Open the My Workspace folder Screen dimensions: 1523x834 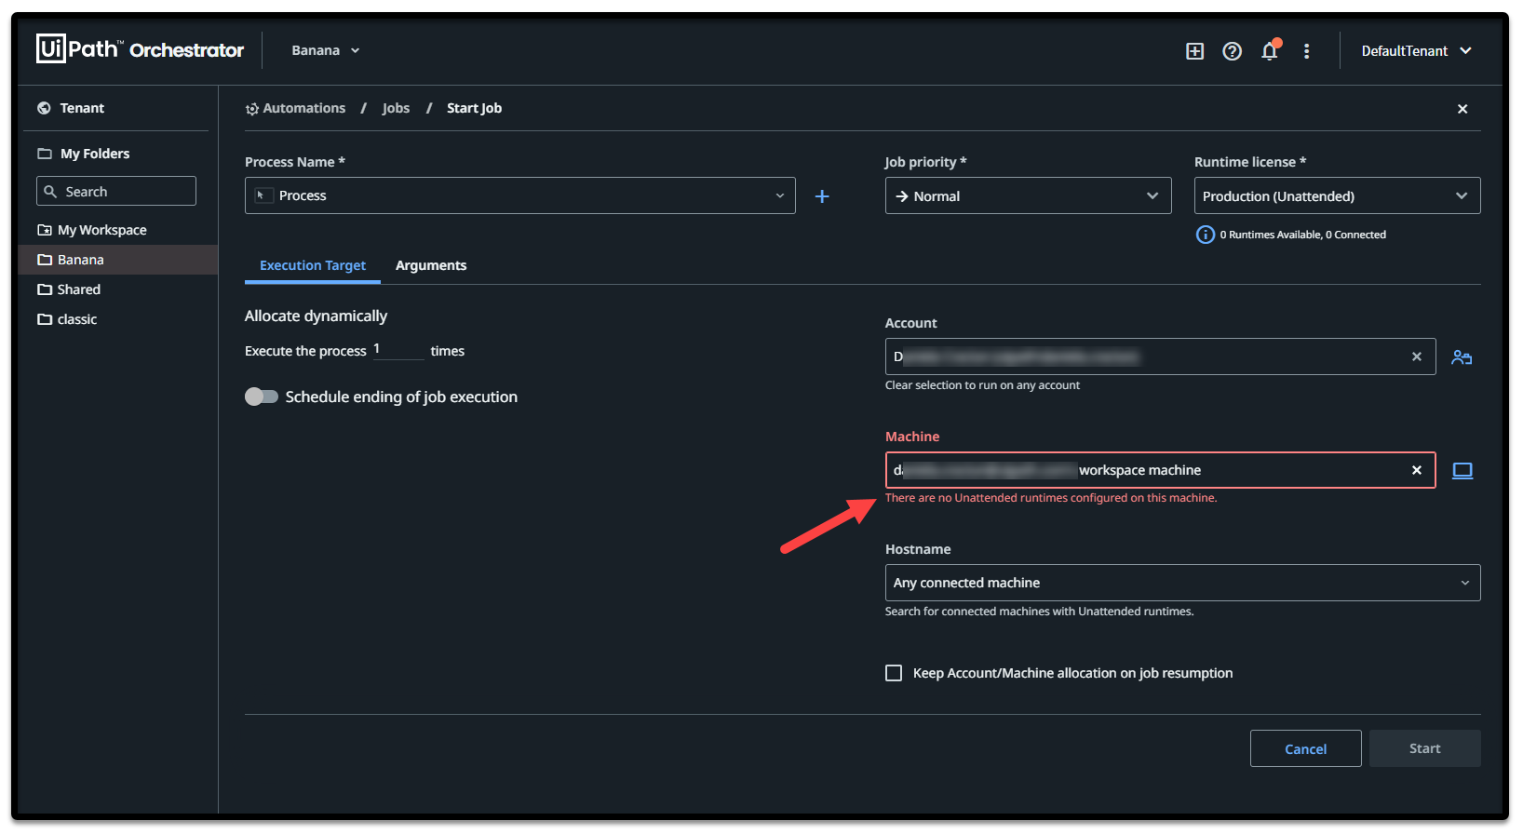click(101, 230)
